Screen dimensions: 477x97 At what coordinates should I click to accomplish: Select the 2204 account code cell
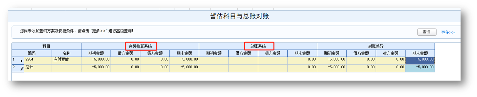(38, 61)
